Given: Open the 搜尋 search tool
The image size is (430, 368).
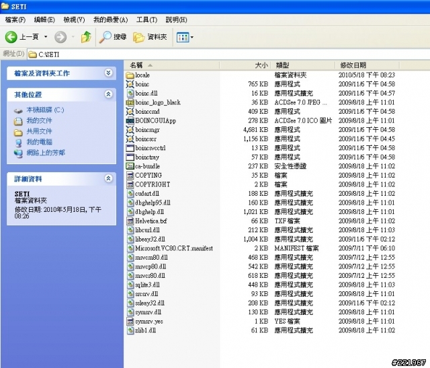Looking at the screenshot, I should (113, 37).
